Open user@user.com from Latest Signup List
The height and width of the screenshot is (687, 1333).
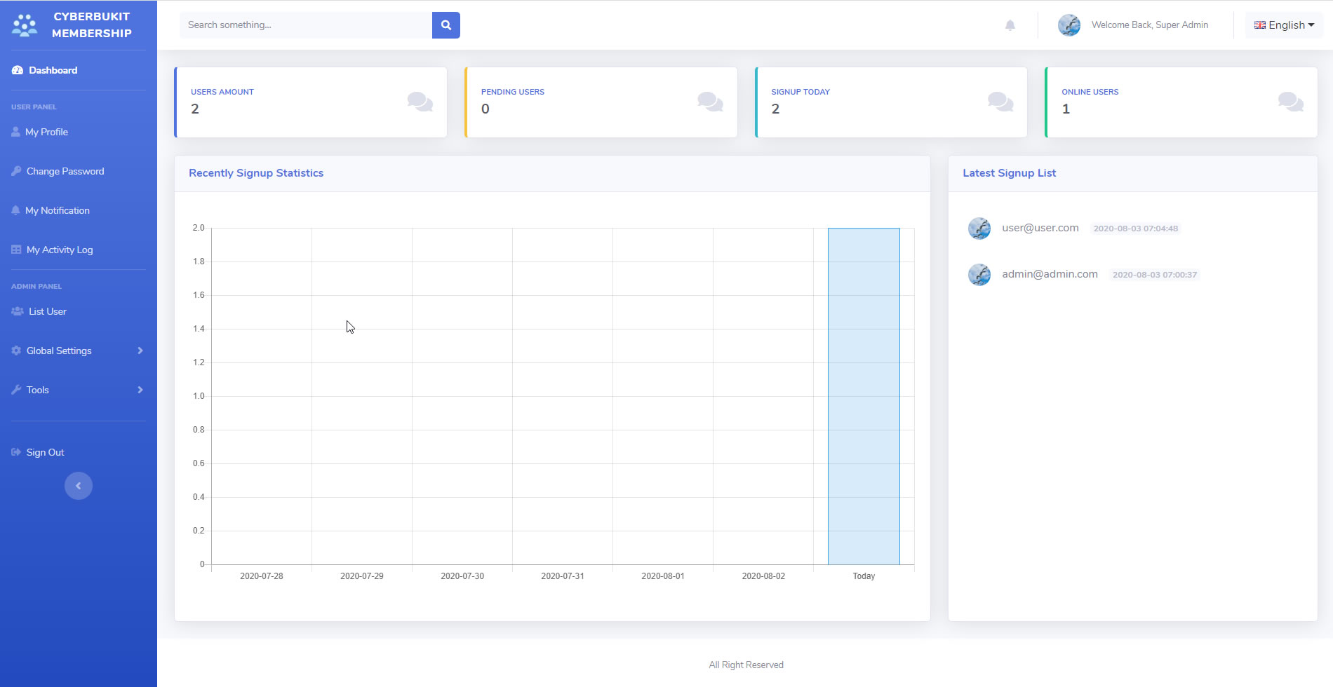(1040, 228)
